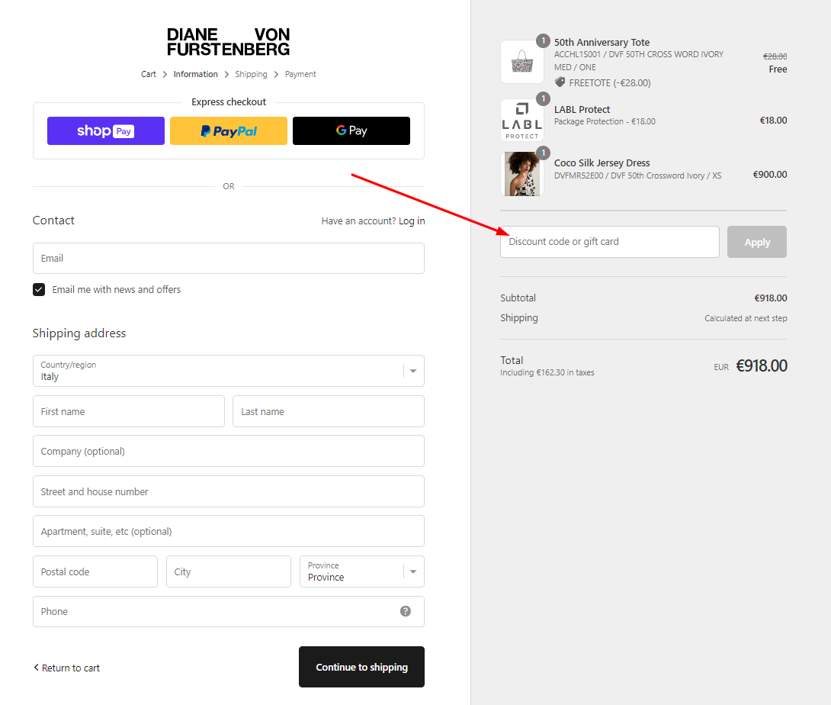This screenshot has width=831, height=705.
Task: Click the Diane von Furstenberg logo
Action: pyautogui.click(x=229, y=42)
